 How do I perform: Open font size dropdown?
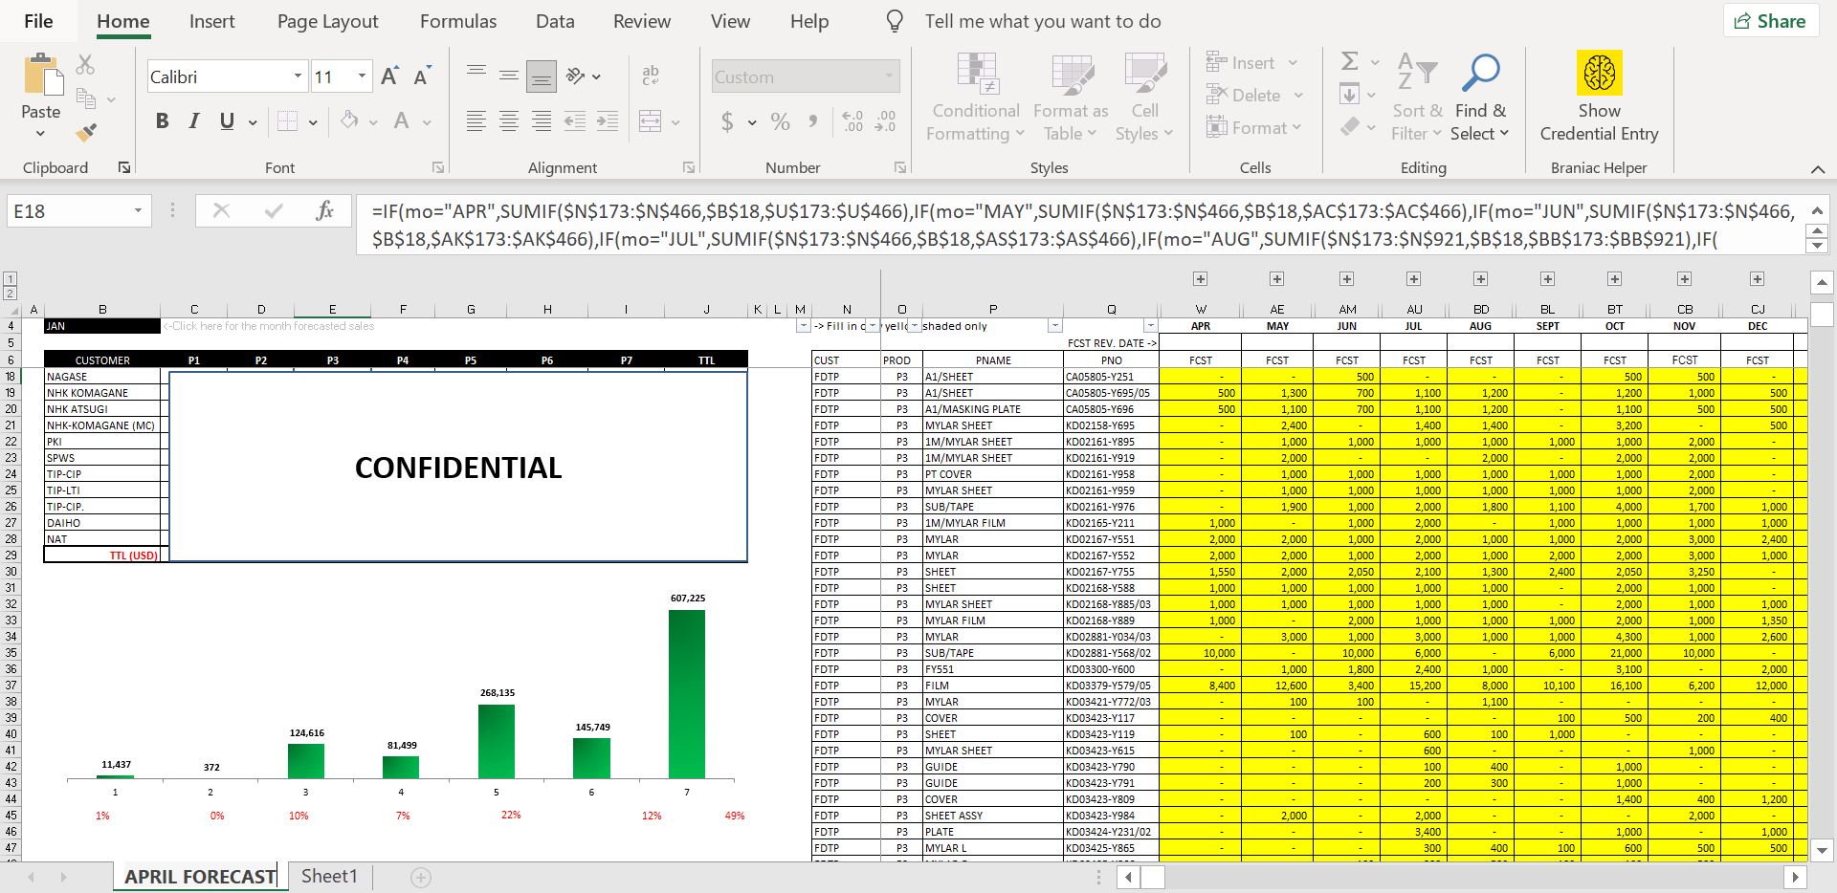point(362,76)
